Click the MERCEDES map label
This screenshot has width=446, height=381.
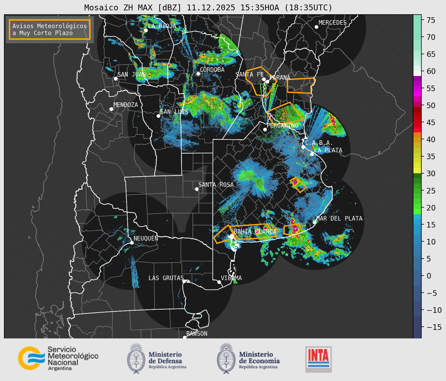333,23
